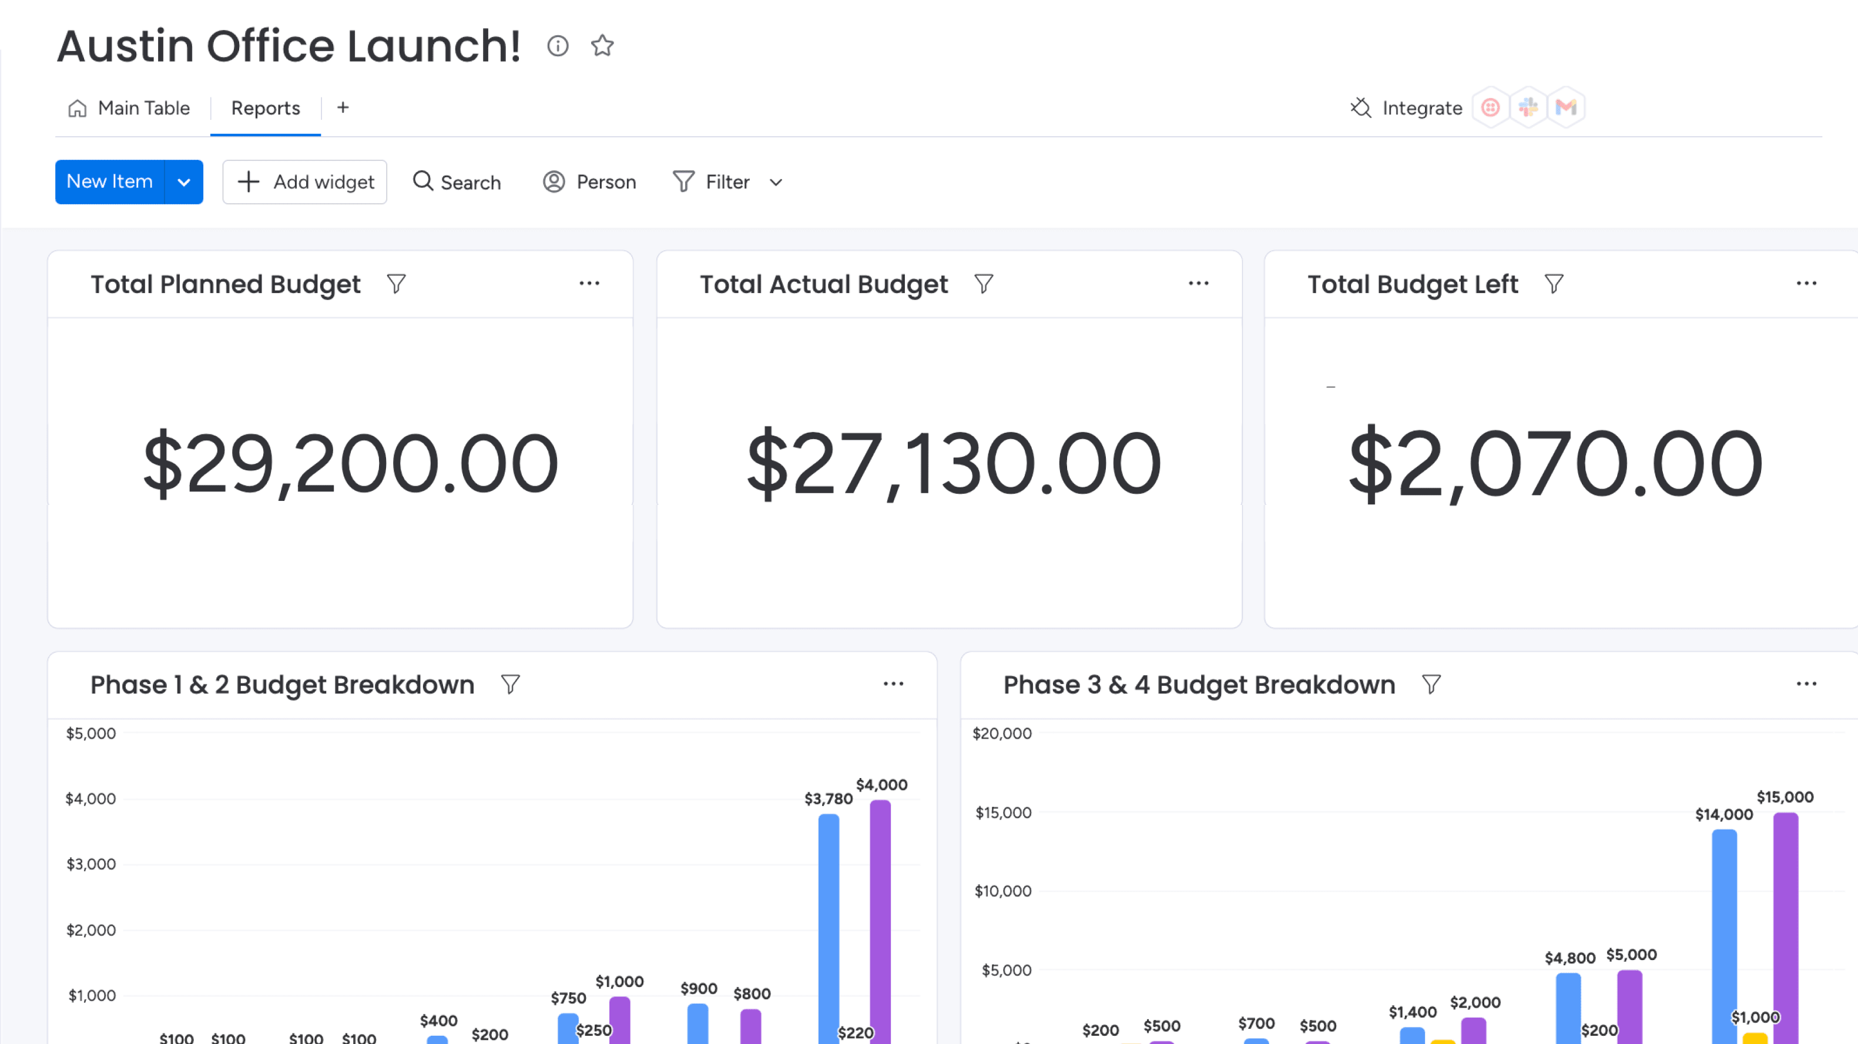Open the Slack integration icon
1858x1044 pixels.
pos(1528,107)
